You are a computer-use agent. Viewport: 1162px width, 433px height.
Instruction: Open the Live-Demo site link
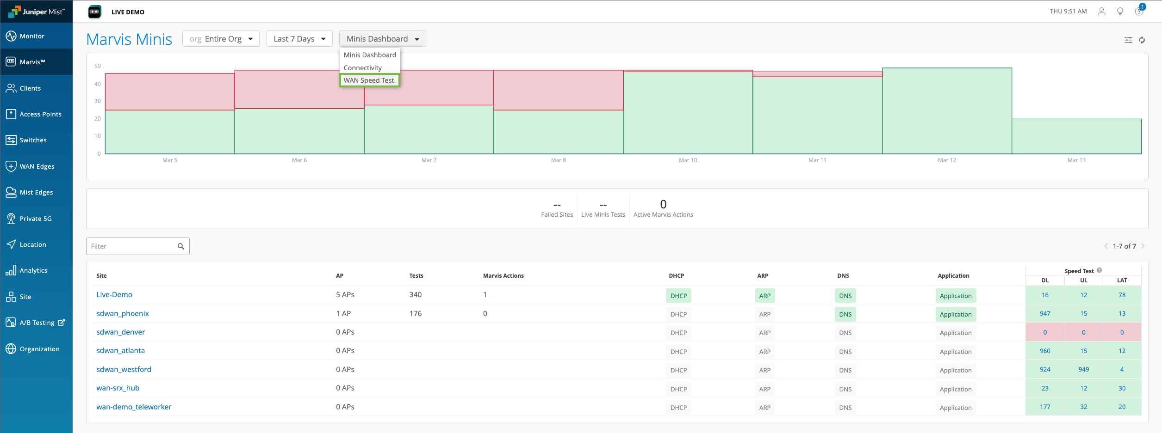[114, 295]
